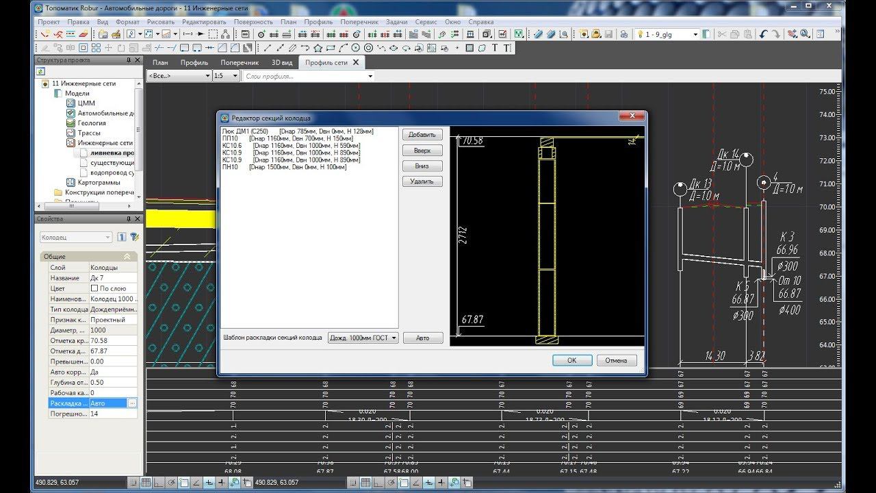Viewport: 876px width, 493px height.
Task: Toggle checkbox next to Геология model
Action: [70, 123]
